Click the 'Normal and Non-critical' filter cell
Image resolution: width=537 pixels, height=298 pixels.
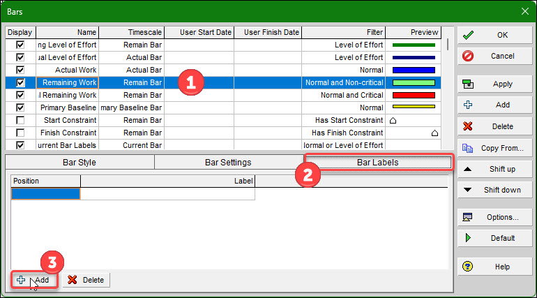tap(344, 82)
